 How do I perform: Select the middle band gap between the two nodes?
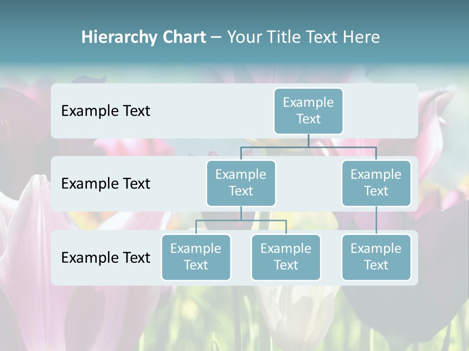(x=308, y=184)
